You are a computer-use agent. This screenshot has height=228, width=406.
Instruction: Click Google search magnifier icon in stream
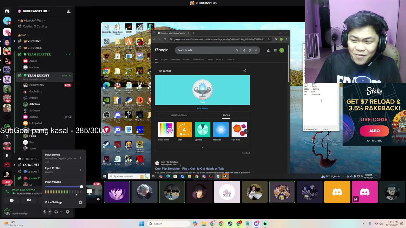256,50
